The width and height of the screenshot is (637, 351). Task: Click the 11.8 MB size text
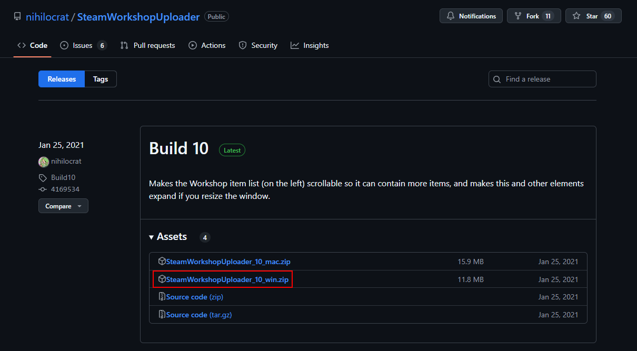[471, 279]
